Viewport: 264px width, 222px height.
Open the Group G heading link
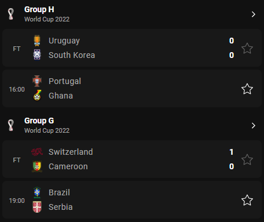click(39, 121)
